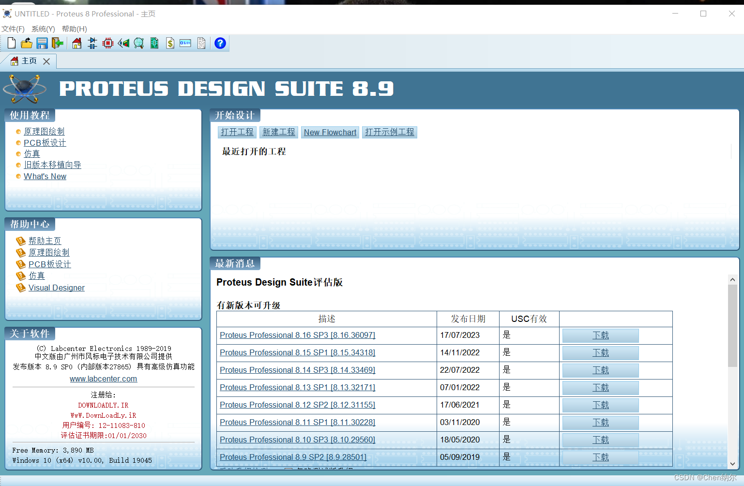
Task: Click 下载 button for version 8.10 SP3
Action: 601,440
